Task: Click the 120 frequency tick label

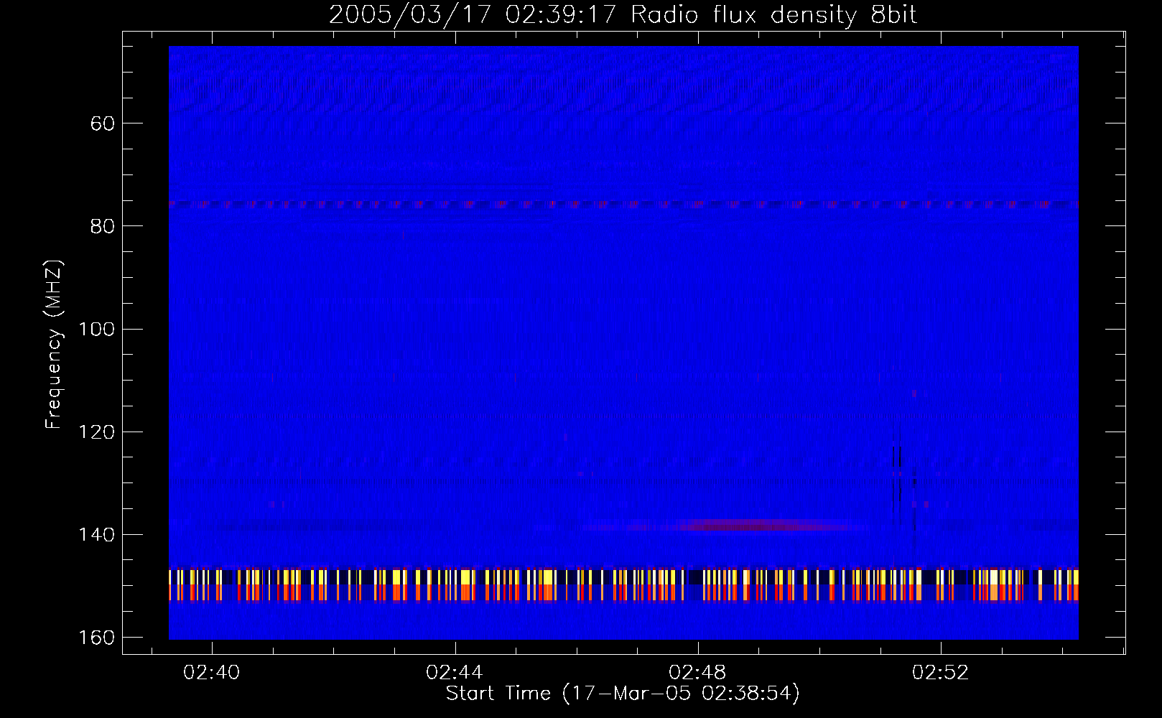Action: [96, 432]
